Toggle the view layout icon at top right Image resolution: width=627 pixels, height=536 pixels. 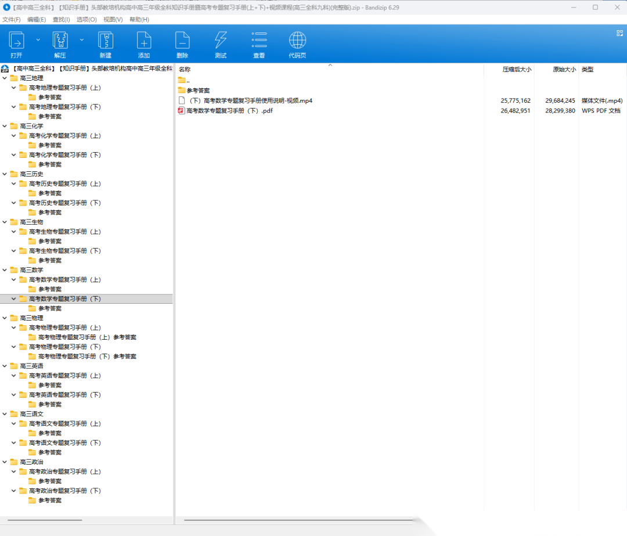(x=619, y=34)
